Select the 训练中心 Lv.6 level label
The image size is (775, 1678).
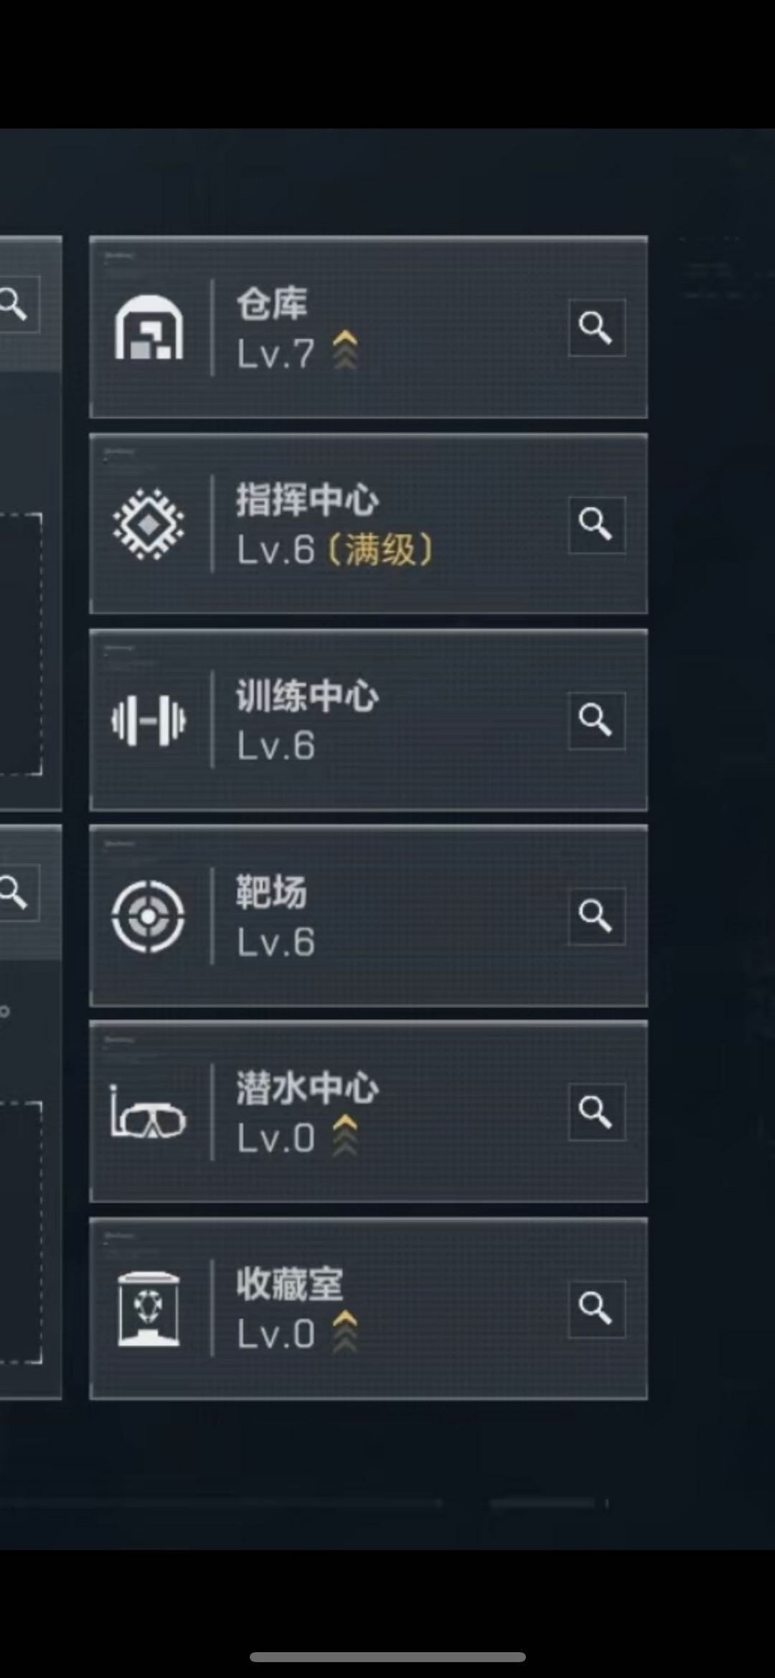pyautogui.click(x=276, y=746)
